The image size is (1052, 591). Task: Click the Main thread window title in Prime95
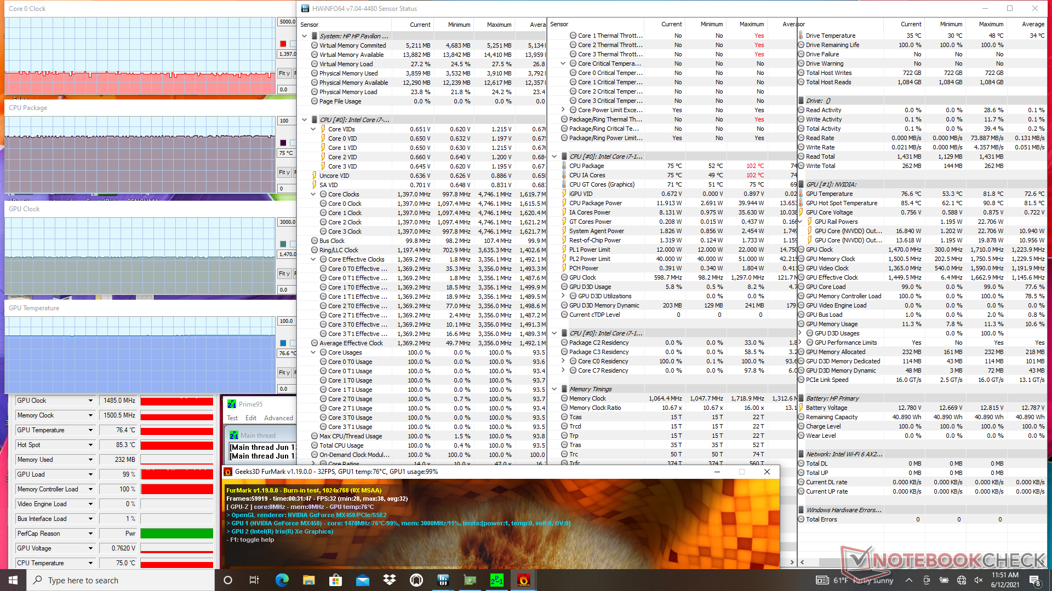[258, 436]
